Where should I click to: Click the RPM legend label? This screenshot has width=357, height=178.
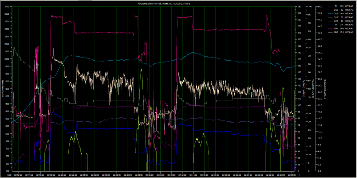point(336,29)
